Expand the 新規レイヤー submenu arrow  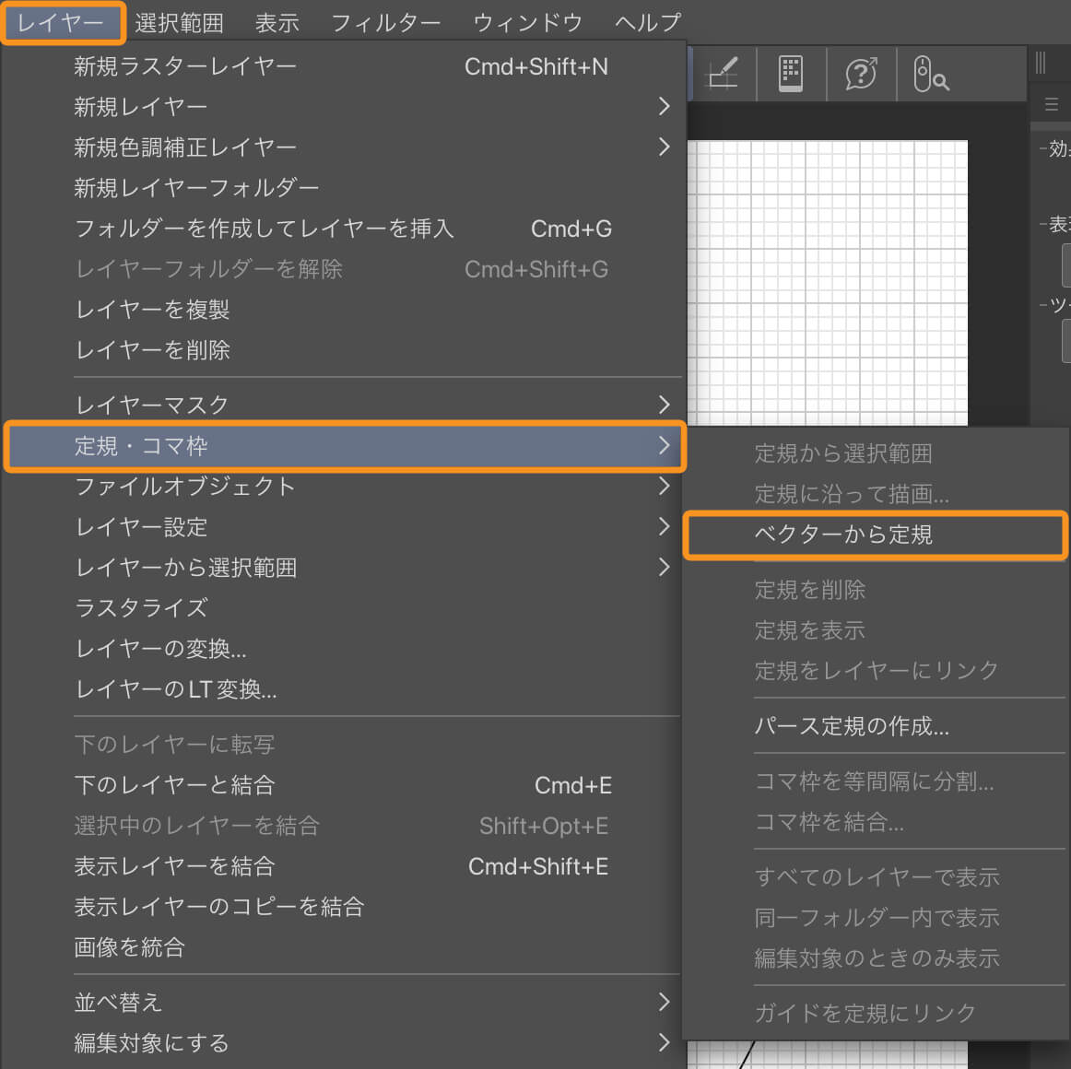[663, 106]
